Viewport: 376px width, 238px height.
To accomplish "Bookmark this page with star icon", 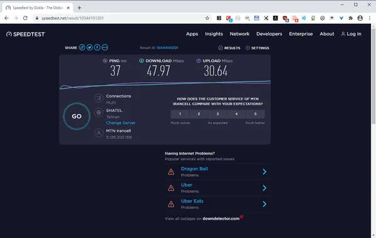I will (x=207, y=18).
